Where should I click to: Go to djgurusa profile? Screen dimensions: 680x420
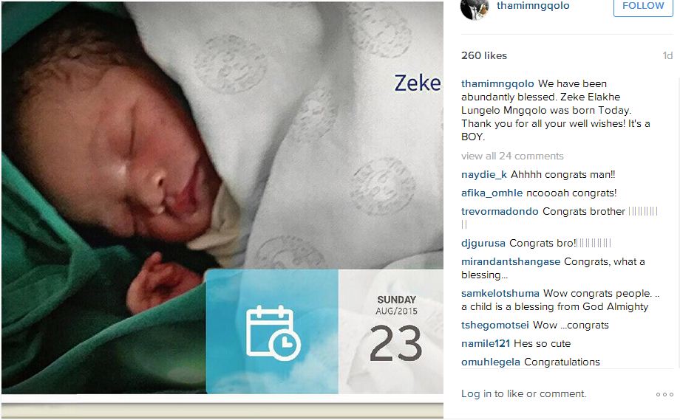483,244
